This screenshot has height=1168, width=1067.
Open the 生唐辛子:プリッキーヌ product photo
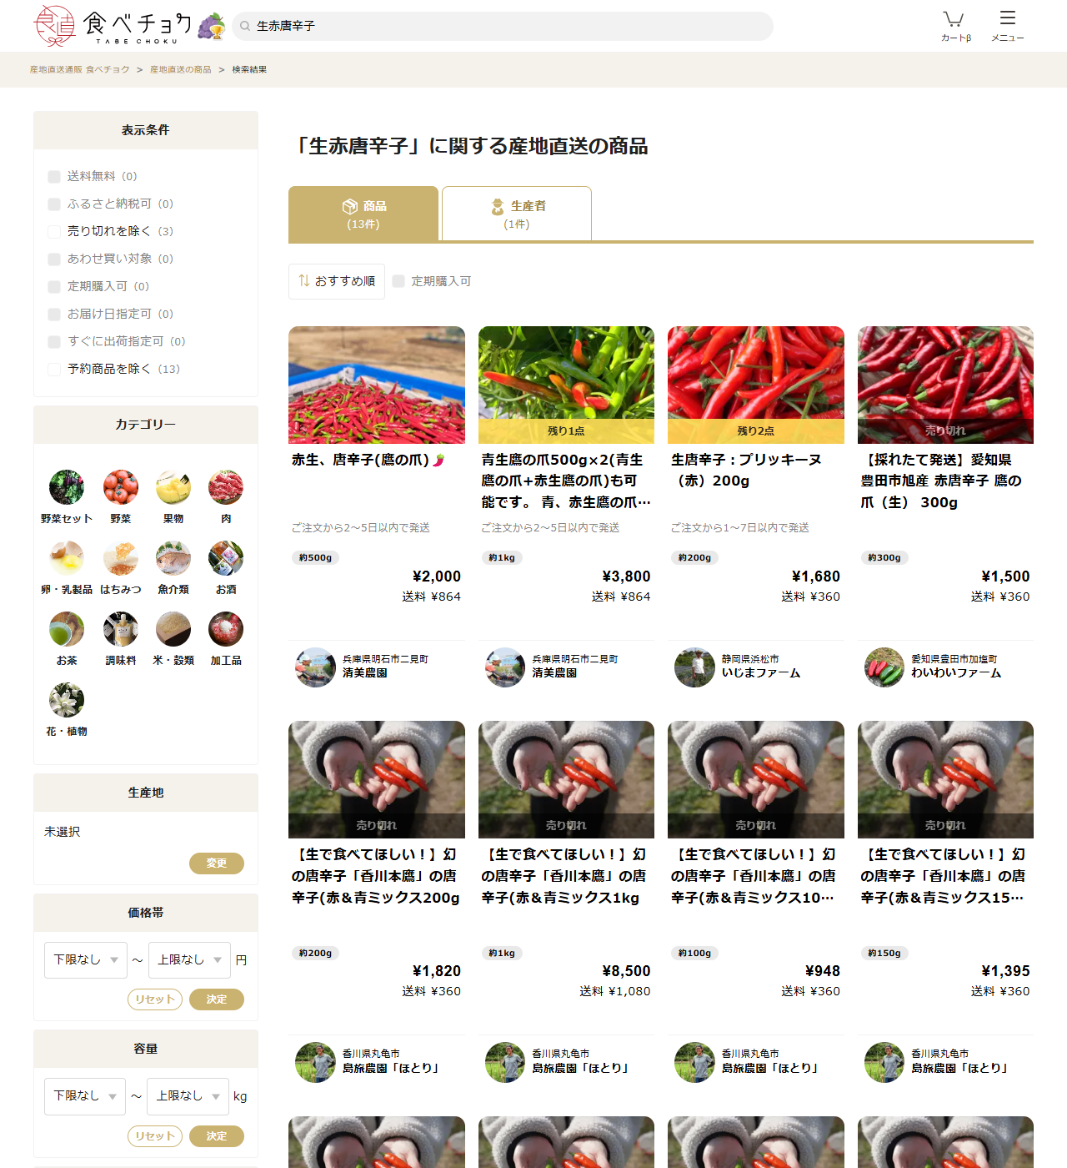click(x=756, y=385)
